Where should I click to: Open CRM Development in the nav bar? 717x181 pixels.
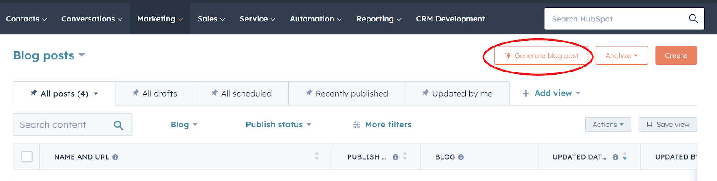(450, 19)
